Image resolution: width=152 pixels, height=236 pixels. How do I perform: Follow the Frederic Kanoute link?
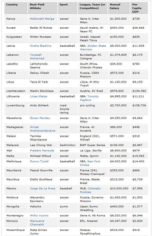pyautogui.click(x=42, y=151)
